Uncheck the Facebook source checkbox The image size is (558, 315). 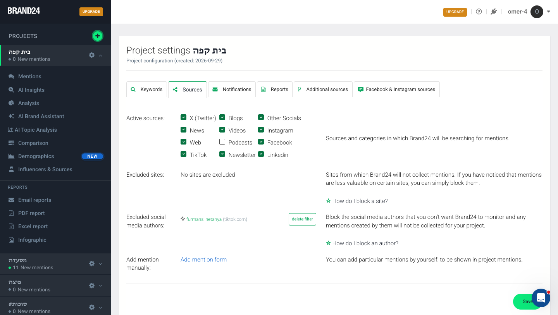(x=261, y=142)
